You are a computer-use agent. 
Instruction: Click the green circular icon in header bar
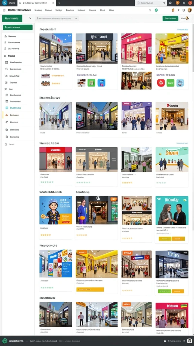(x=156, y=10)
